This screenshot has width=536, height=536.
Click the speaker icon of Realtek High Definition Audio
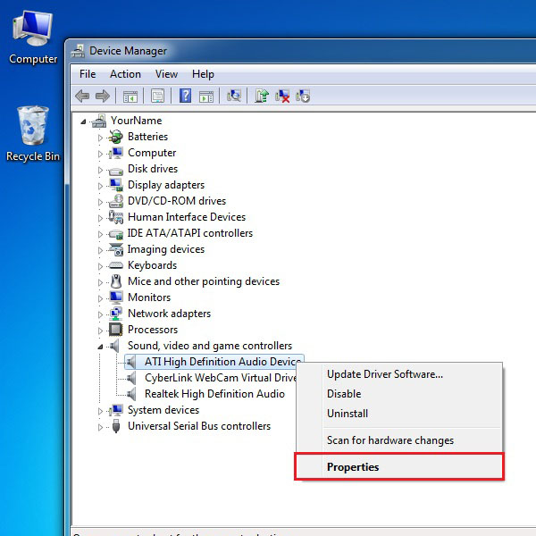[x=131, y=394]
